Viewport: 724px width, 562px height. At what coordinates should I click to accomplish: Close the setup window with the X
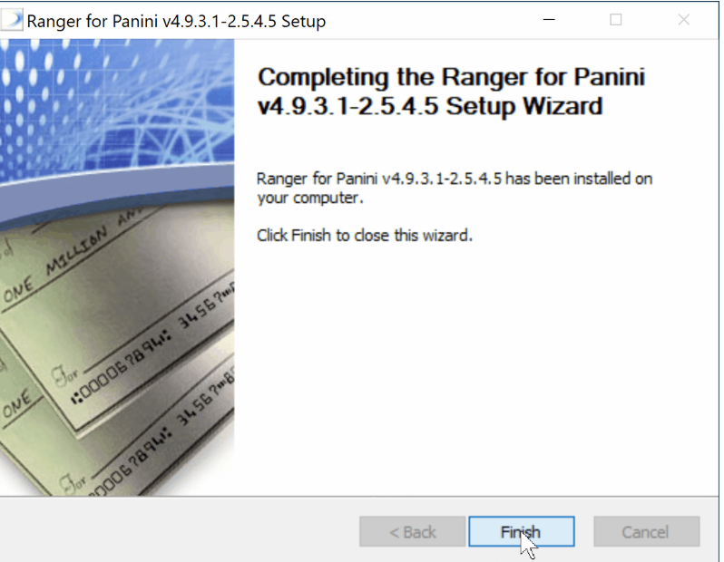(x=684, y=20)
